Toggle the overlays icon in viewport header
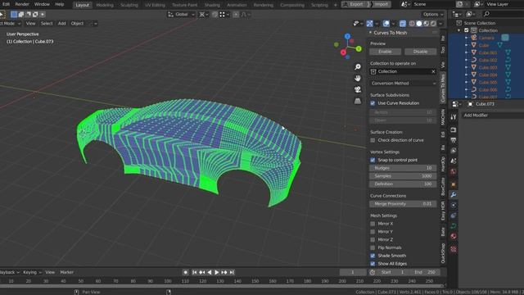524x295 pixels. click(386, 24)
